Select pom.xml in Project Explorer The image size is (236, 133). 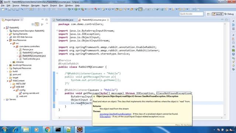[17, 75]
